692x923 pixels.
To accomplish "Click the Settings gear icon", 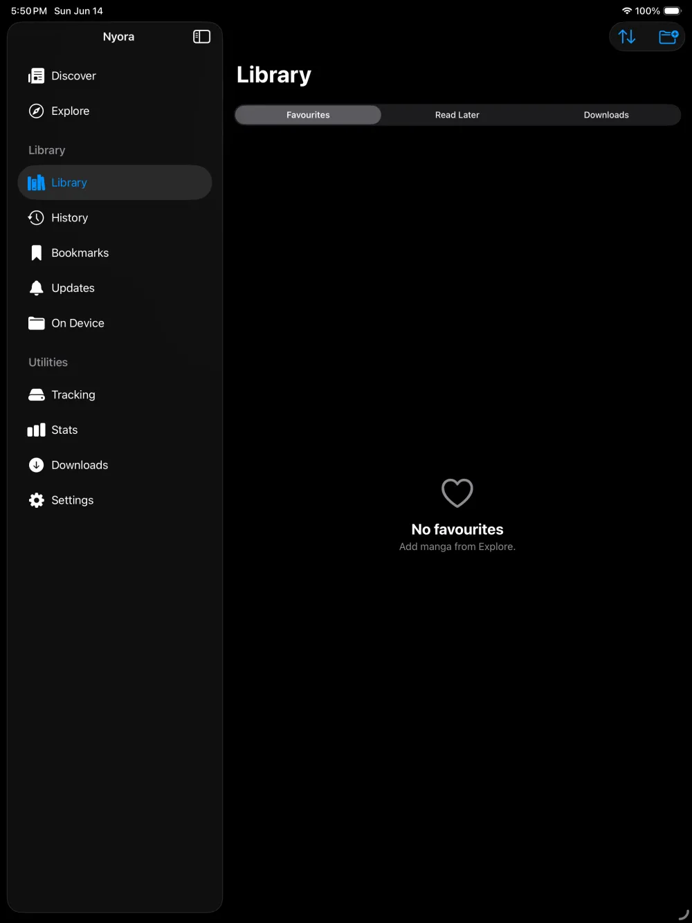I will pyautogui.click(x=36, y=501).
